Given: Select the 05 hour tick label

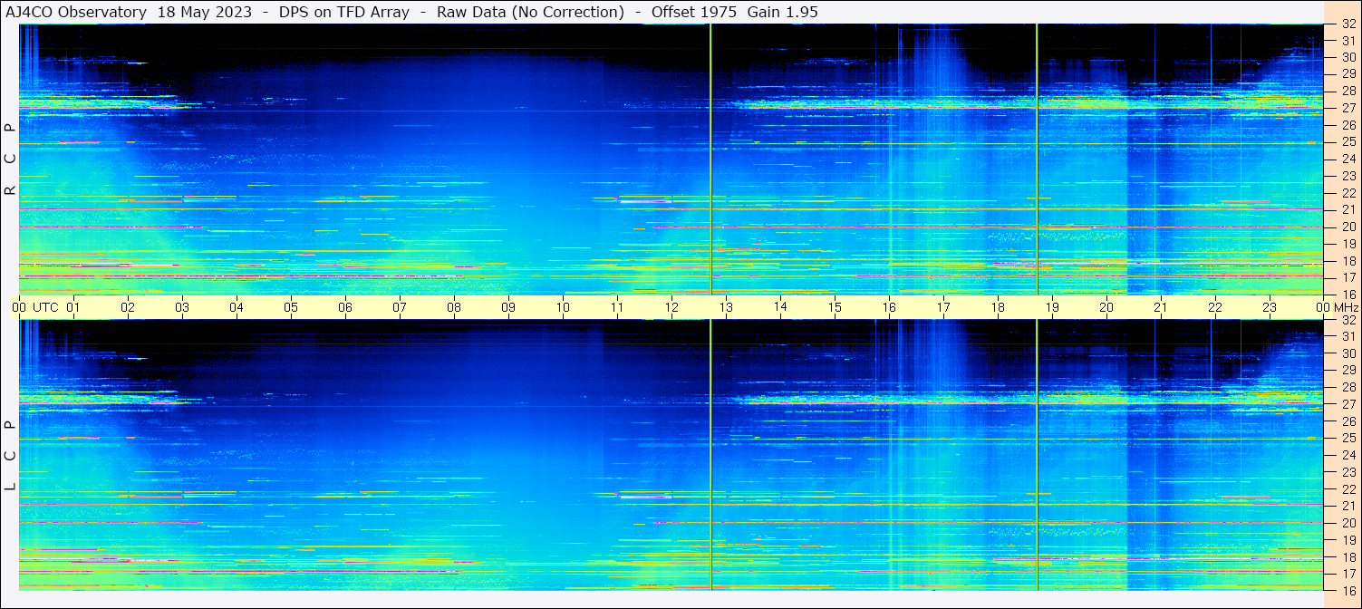Looking at the screenshot, I should point(291,307).
